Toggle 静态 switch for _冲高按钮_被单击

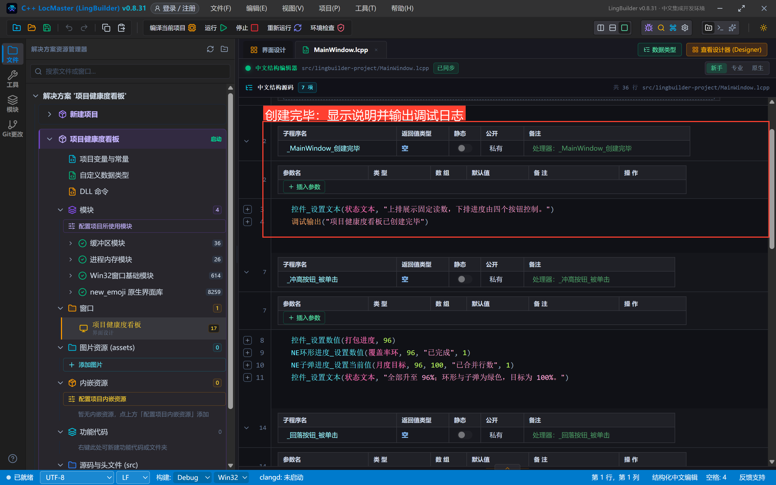pyautogui.click(x=464, y=279)
